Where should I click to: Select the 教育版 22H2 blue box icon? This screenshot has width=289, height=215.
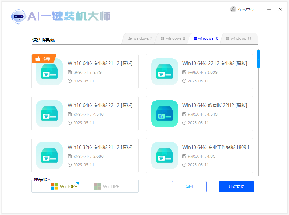[165, 114]
